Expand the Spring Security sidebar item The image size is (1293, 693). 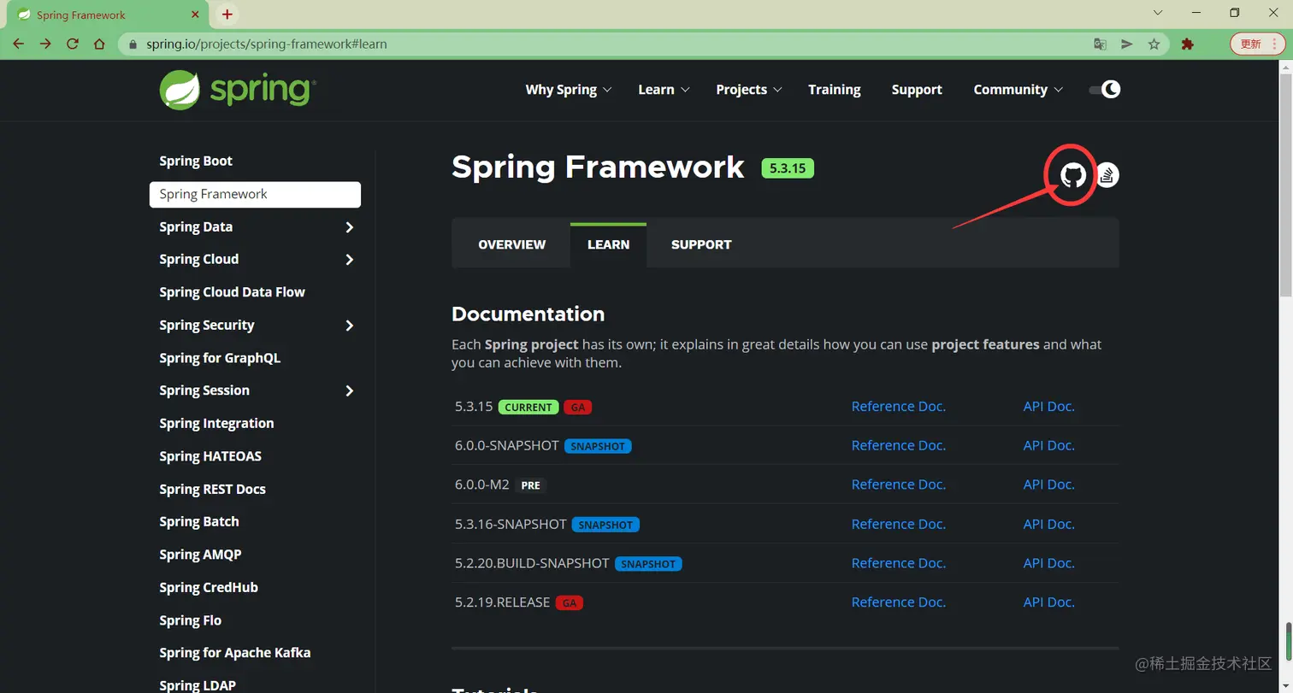coord(349,326)
